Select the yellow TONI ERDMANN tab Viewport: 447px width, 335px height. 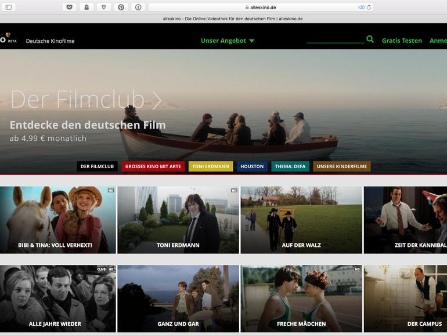(x=211, y=166)
